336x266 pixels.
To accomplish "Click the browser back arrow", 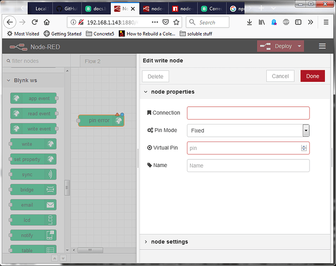I will pos(10,22).
